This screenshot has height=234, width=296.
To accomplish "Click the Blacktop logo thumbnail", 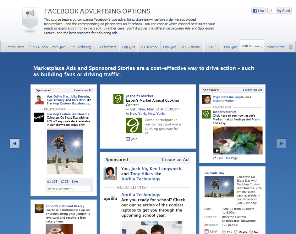I will 39,118.
